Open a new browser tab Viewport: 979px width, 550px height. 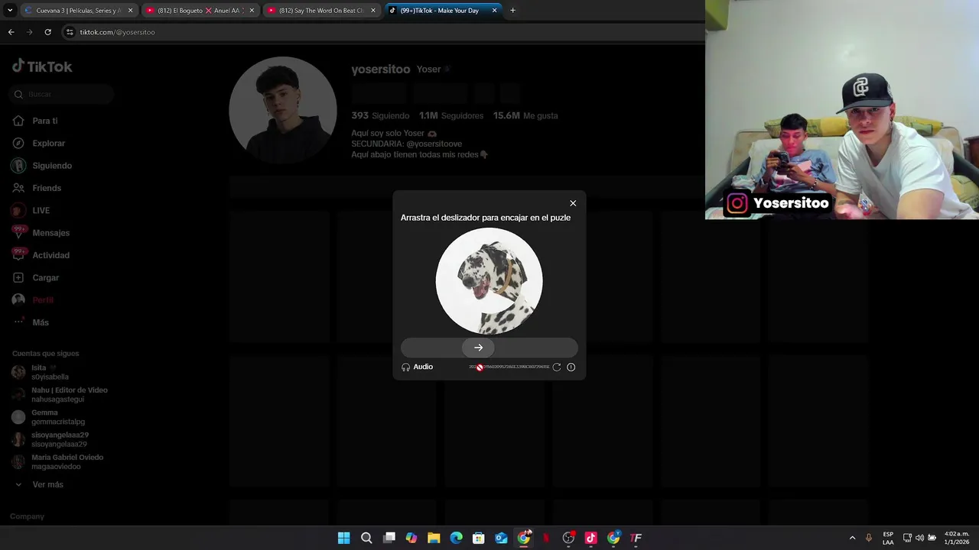[512, 11]
